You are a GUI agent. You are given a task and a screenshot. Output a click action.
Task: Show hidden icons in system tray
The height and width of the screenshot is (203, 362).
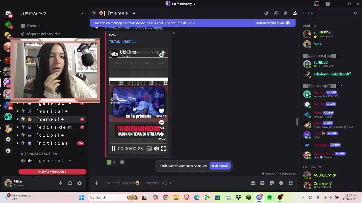tap(303, 197)
